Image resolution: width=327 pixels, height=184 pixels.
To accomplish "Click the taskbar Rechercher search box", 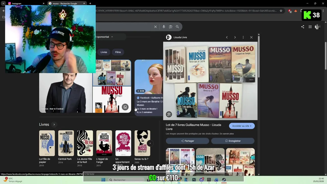I will click(x=126, y=180).
